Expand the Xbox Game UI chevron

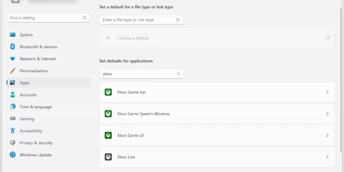click(327, 135)
